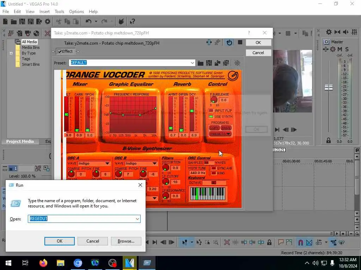Open Task View on the taskbar

[x=25, y=263]
